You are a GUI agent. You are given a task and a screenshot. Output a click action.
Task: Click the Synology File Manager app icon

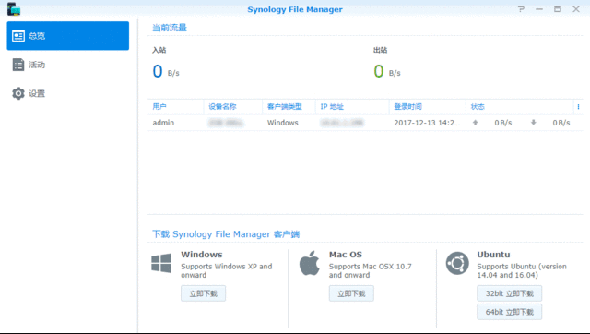14,9
